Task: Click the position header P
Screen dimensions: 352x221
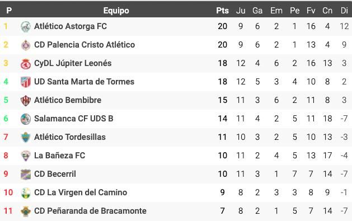Action: (x=9, y=11)
